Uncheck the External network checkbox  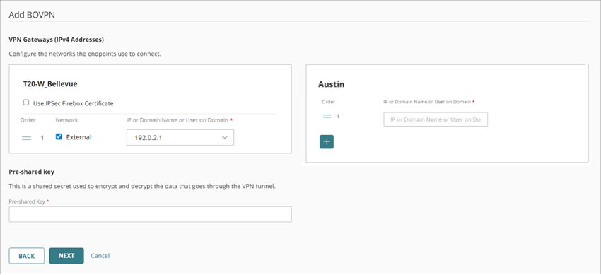point(59,136)
